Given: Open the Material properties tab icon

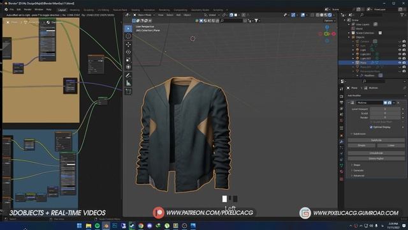Looking at the screenshot, I should click(342, 172).
